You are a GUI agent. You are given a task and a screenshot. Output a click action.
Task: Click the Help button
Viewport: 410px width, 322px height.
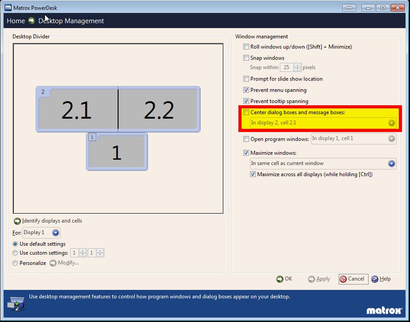[x=381, y=279]
